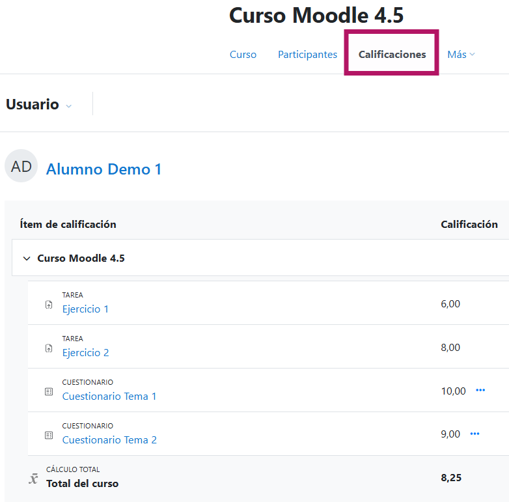Click the AD user avatar
509x502 pixels.
tap(21, 167)
